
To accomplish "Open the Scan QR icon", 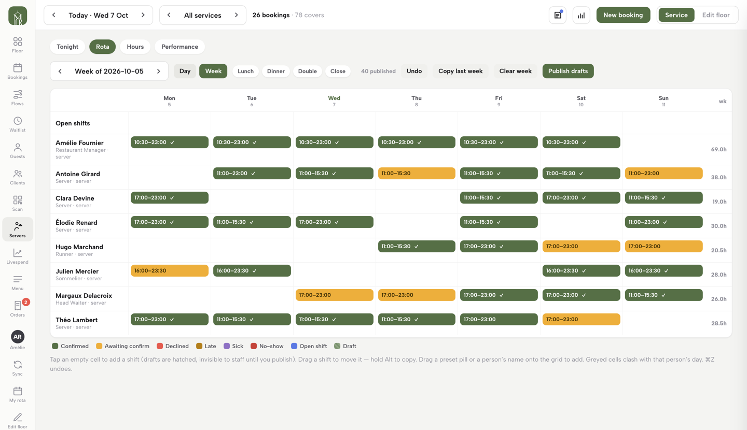I will coord(18,203).
